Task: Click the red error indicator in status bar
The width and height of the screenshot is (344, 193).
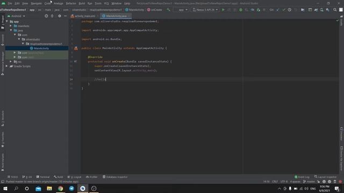Action: 340,182
